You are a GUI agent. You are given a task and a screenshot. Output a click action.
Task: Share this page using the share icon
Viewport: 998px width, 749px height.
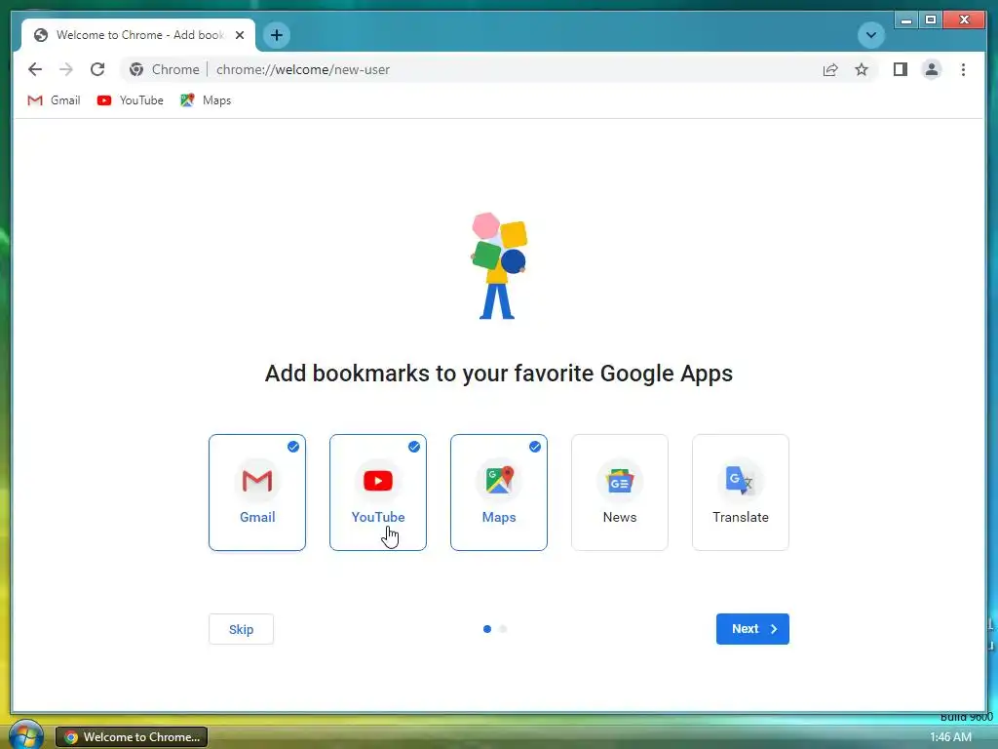[830, 69]
